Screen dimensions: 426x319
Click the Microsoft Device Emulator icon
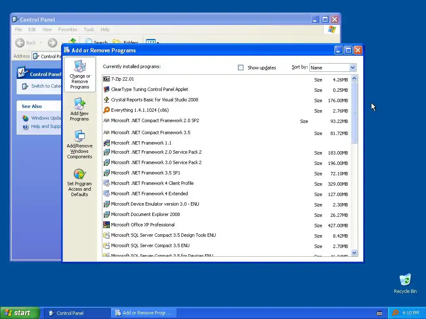[x=106, y=204]
